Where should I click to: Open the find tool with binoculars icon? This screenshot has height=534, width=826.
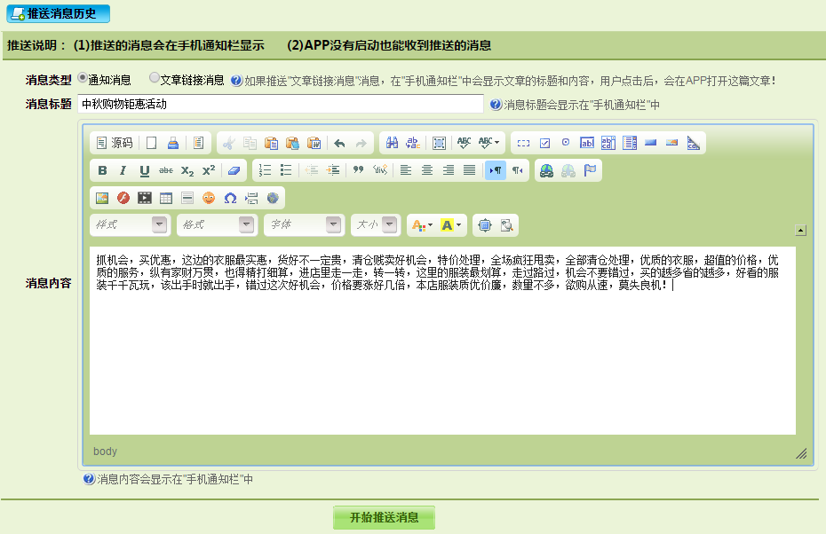click(x=392, y=143)
